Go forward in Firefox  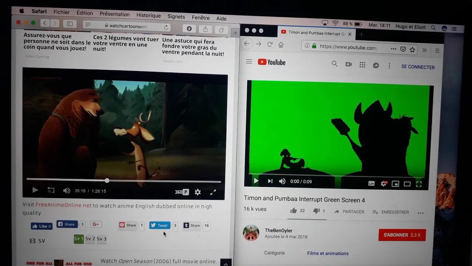[258, 44]
